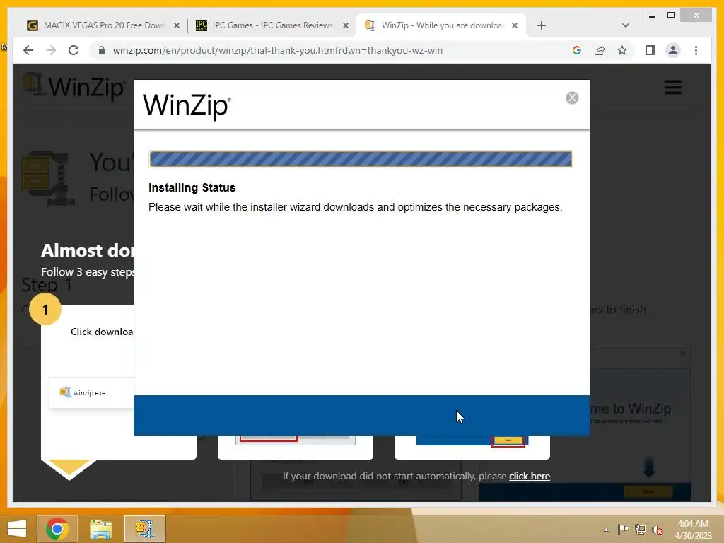
Task: Toggle the browser side panel
Action: 650,50
